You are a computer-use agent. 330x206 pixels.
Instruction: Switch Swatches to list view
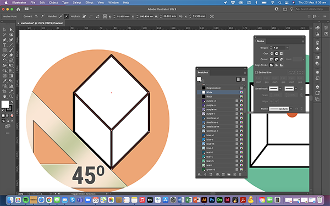coord(238,80)
